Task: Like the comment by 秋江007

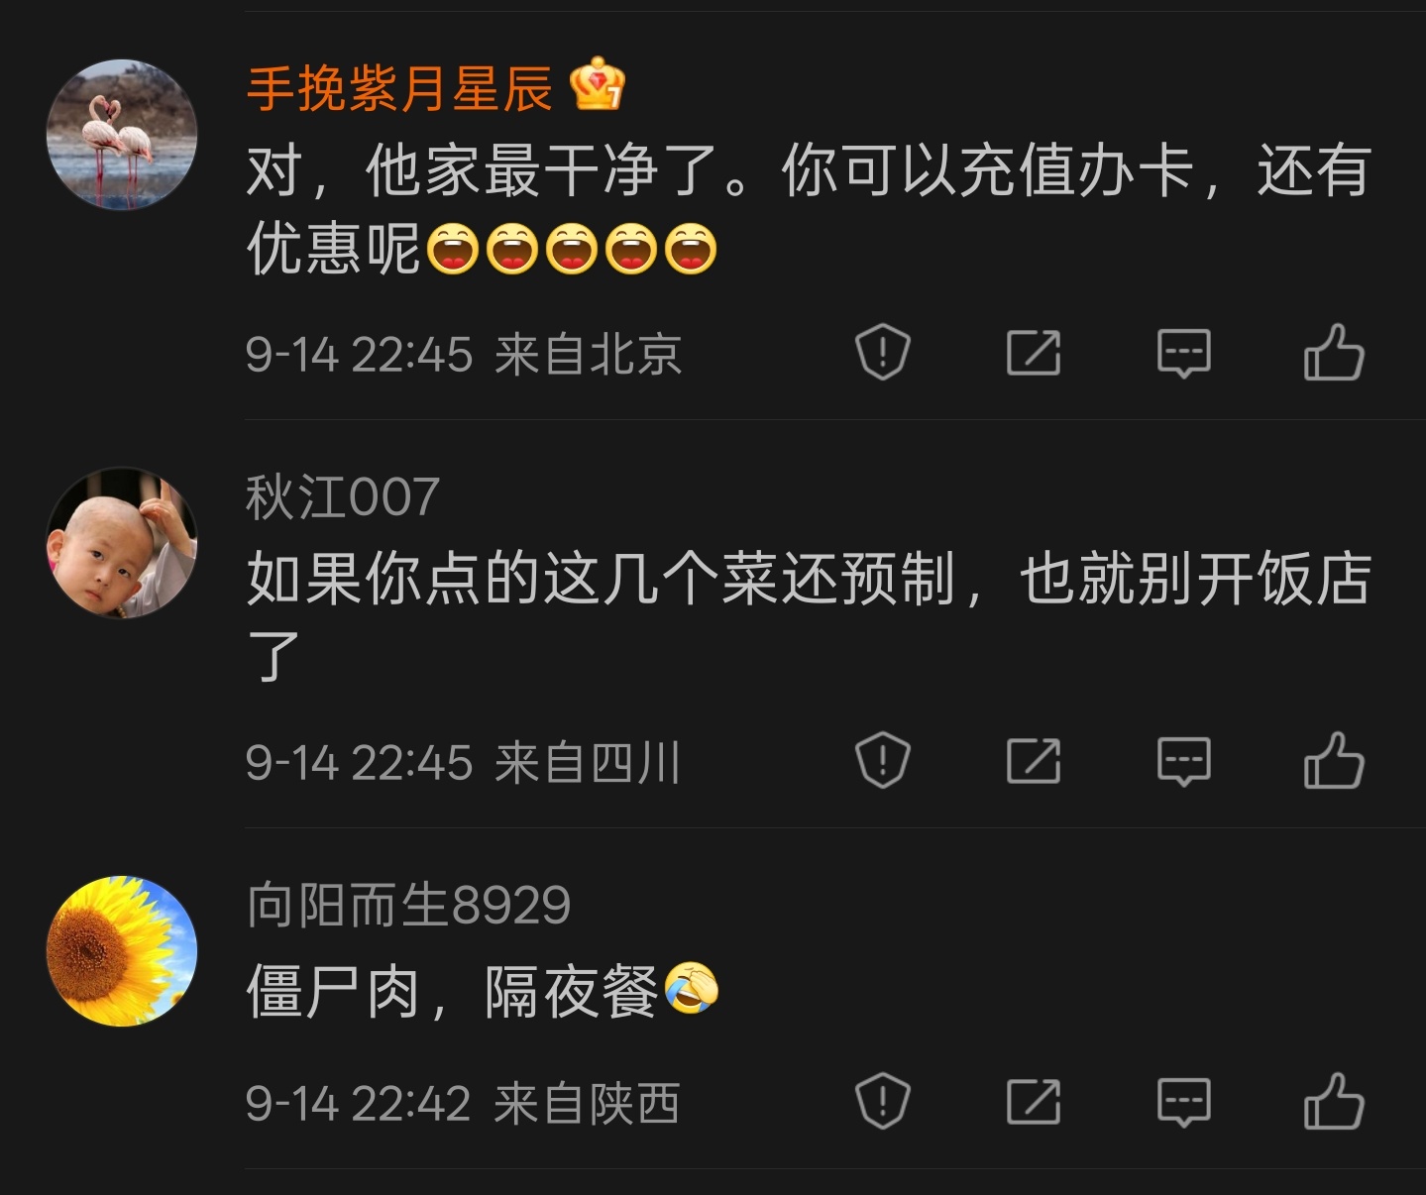Action: point(1334,761)
